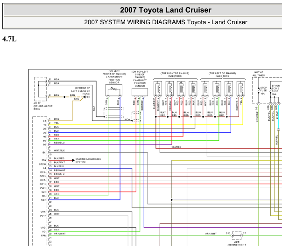Click pin '7 RED/BLU' wire label
The width and height of the screenshot is (282, 246).
click(57, 143)
